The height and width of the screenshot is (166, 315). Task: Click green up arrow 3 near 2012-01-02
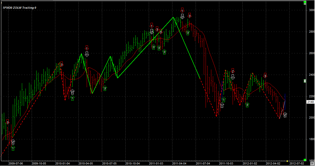click(x=247, y=105)
